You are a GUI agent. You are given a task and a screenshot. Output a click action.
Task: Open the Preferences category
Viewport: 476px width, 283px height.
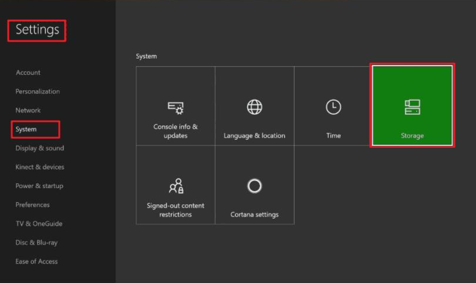[33, 204]
